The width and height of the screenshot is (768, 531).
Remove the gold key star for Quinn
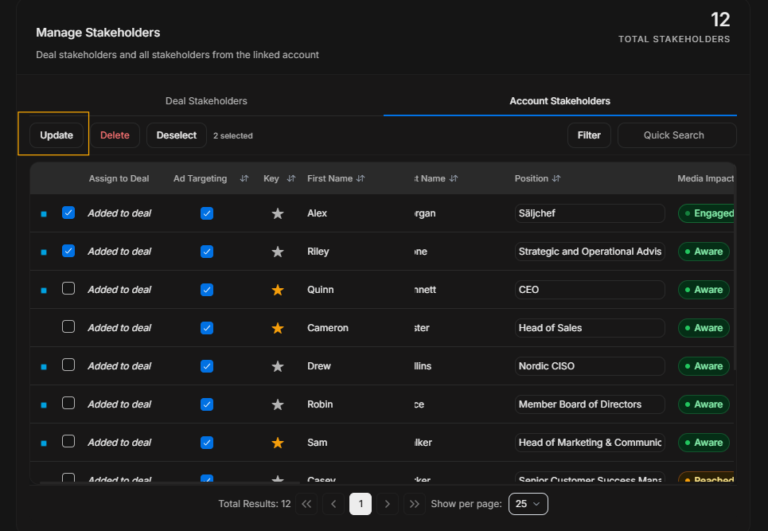coord(278,290)
